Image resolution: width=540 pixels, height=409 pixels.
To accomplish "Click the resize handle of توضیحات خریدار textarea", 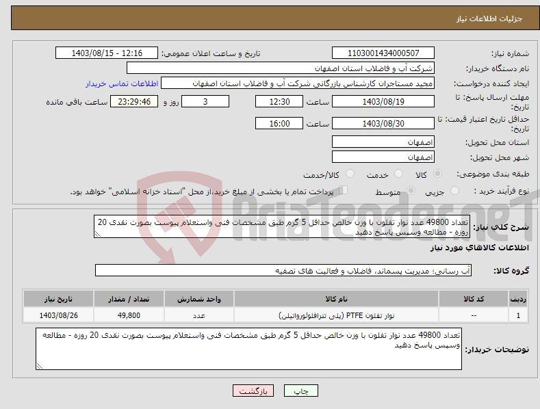I will tap(40, 367).
